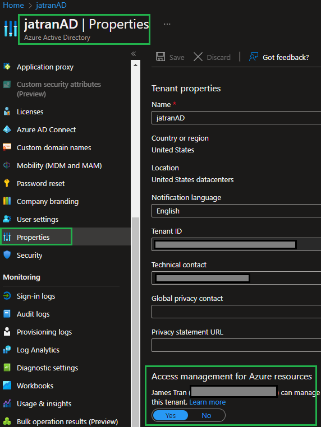Click the Licenses icon
The width and height of the screenshot is (321, 427).
[7, 112]
